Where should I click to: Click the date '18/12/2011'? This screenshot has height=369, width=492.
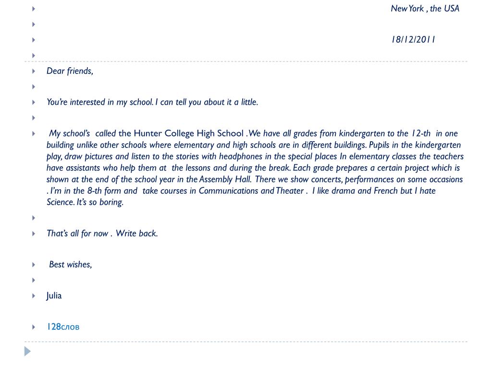413,39
